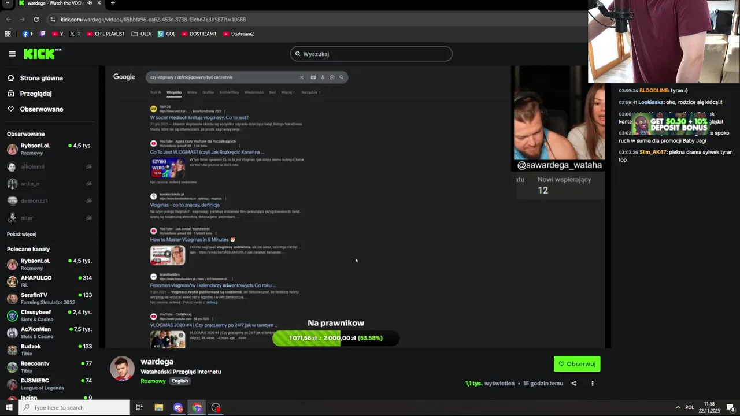Click the English language tag
This screenshot has height=416, width=740.
point(180,381)
